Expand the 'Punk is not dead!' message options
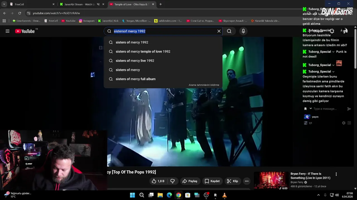The height and width of the screenshot is (200, 357). click(x=333, y=52)
